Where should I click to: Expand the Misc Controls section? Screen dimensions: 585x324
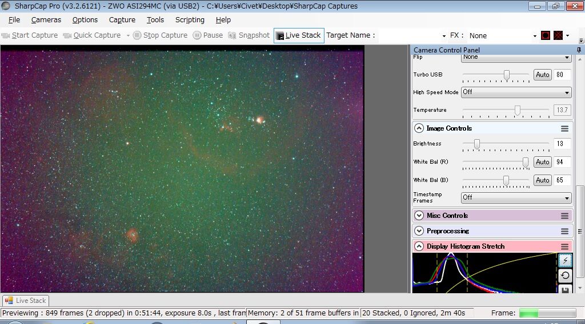click(x=419, y=216)
